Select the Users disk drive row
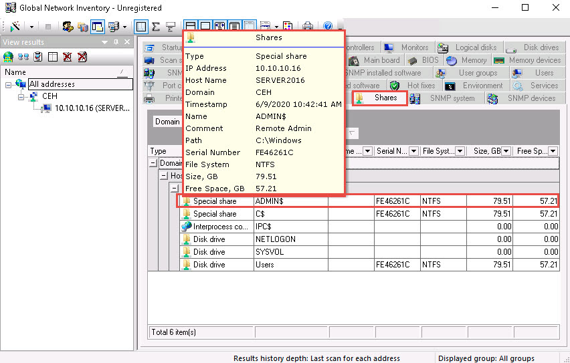 coord(369,265)
